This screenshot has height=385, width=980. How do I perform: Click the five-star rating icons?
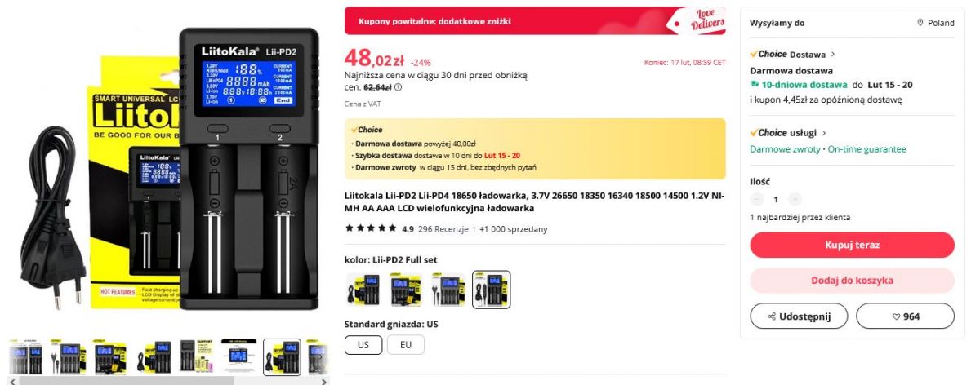click(371, 228)
